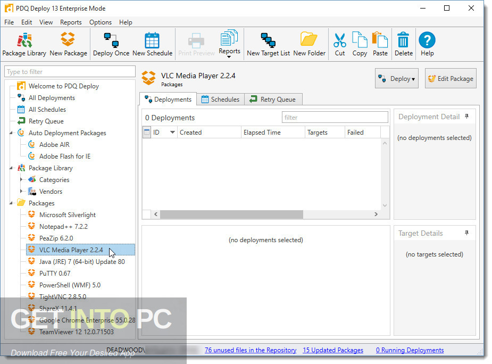Click the Paste toolbar icon
The width and height of the screenshot is (492, 364).
(x=380, y=44)
